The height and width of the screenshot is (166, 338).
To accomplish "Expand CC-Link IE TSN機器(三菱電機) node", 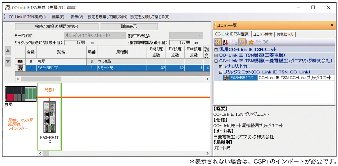I will click(216, 55).
